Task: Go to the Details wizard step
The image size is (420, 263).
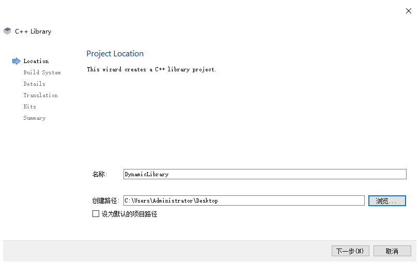Action: (34, 84)
